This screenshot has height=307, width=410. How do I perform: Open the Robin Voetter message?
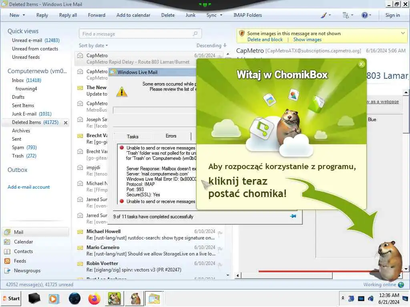[150, 267]
